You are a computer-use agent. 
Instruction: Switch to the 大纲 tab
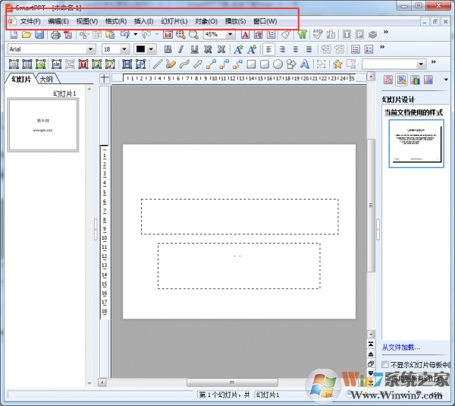[46, 79]
